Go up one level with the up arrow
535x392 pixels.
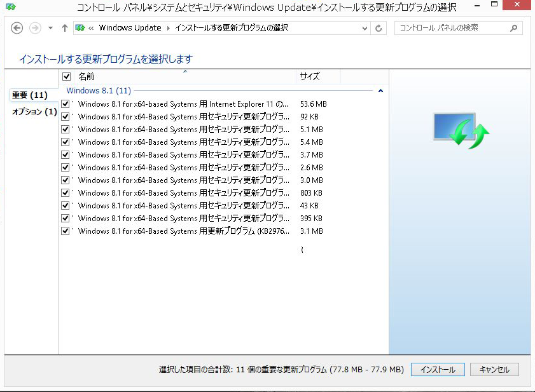pyautogui.click(x=65, y=28)
